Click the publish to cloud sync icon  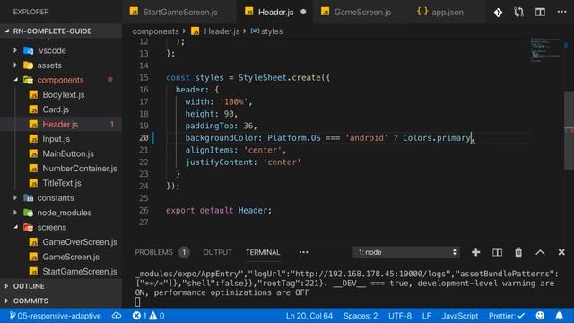pos(117,316)
